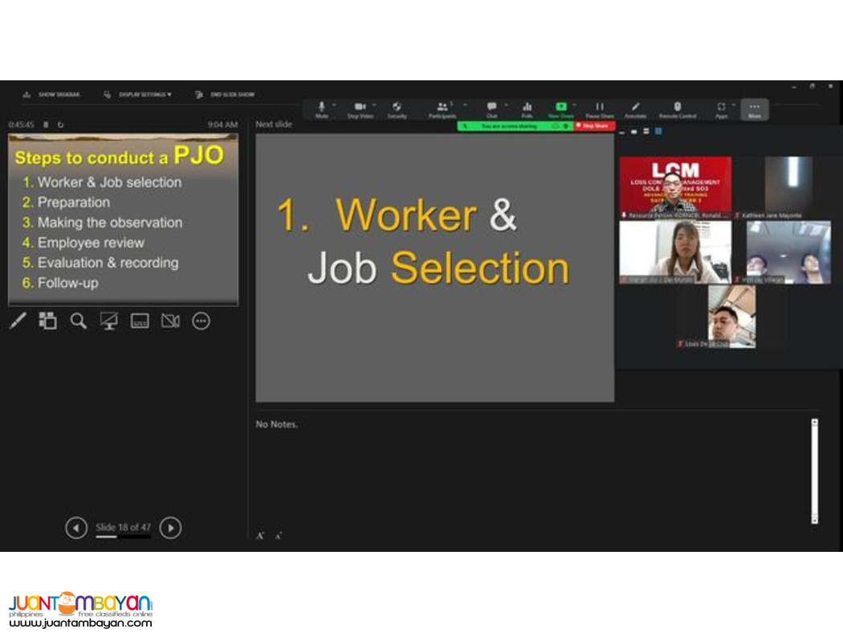
Task: Stop the webcam video
Action: (358, 106)
